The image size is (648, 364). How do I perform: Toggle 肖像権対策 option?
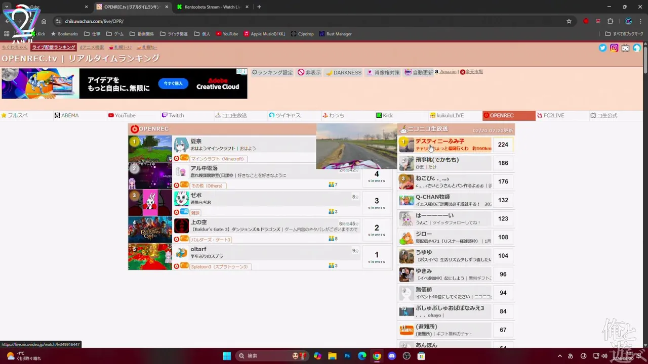(x=383, y=72)
